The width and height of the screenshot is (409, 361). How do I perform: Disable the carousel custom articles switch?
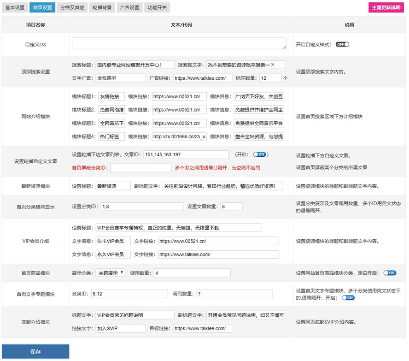pyautogui.click(x=260, y=154)
